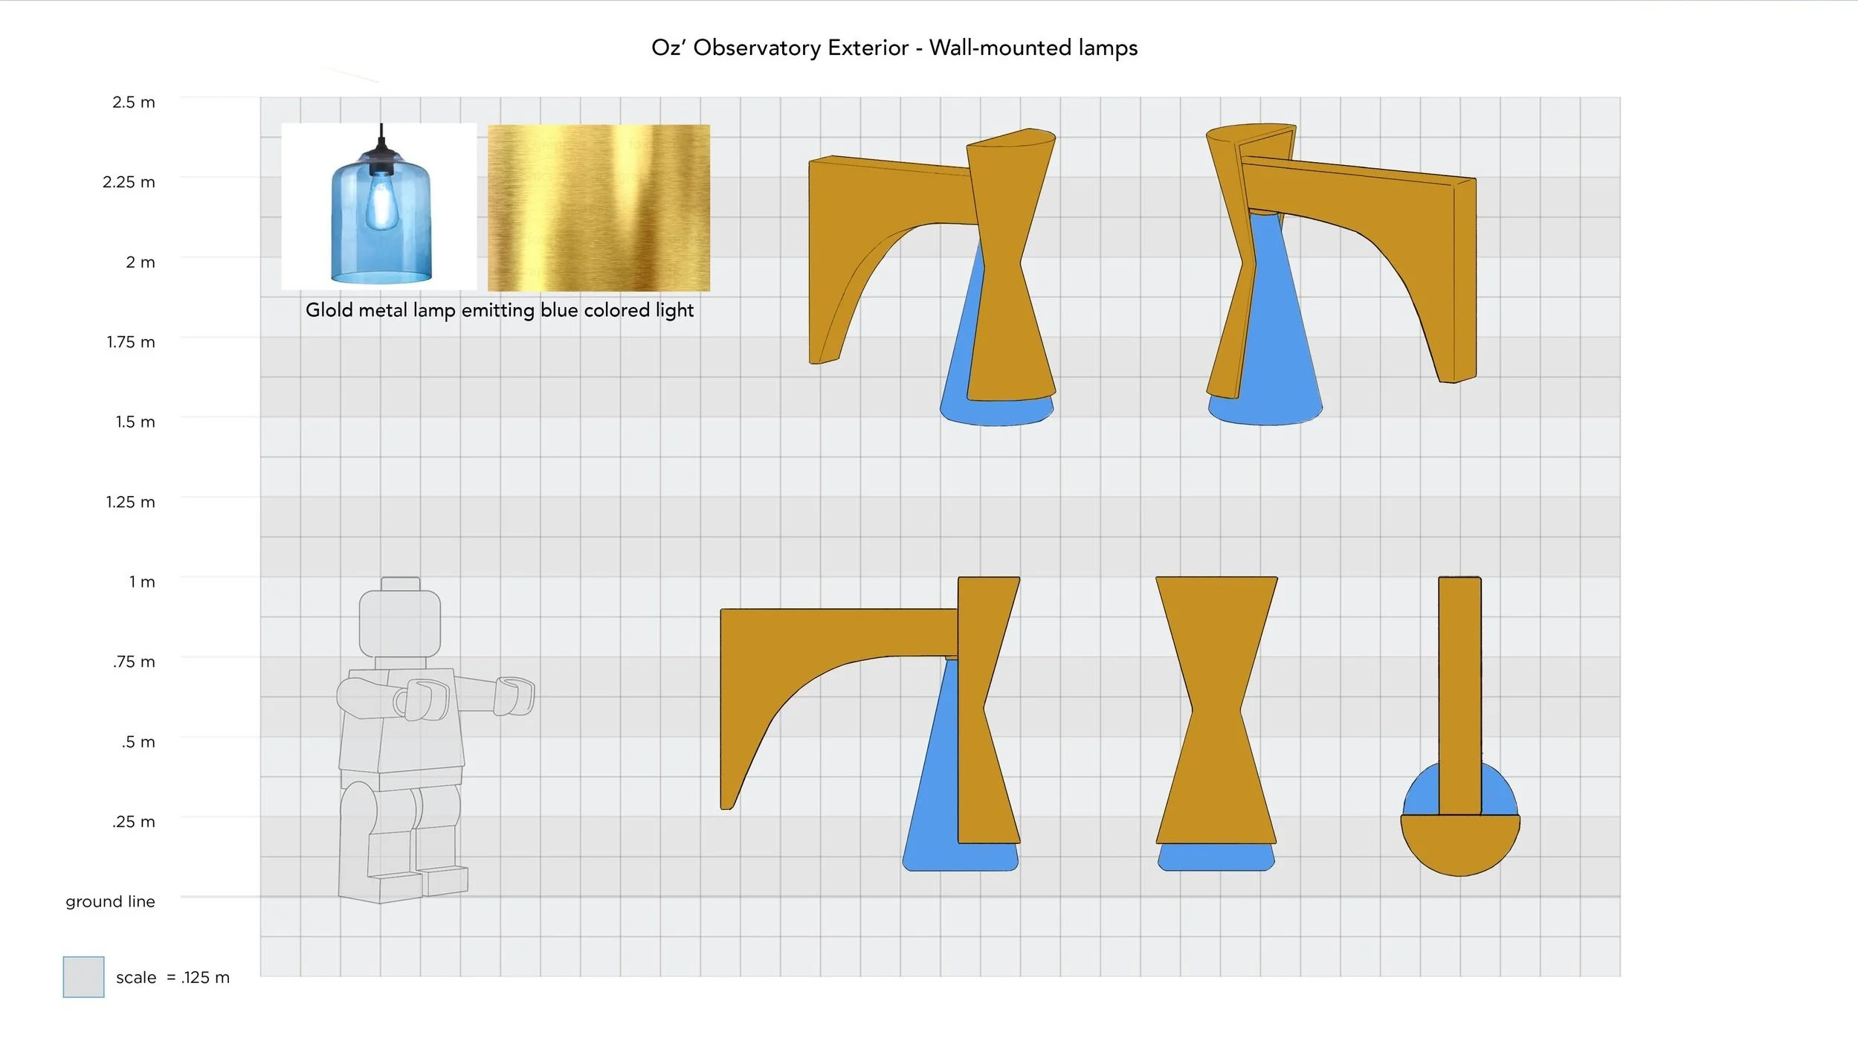The image size is (1858, 1044).
Task: Click the '2.5 m' height label
Action: click(134, 103)
